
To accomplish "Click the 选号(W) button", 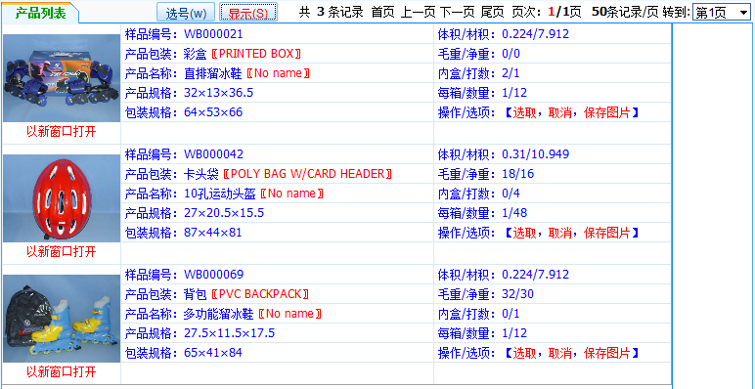I will [x=186, y=13].
